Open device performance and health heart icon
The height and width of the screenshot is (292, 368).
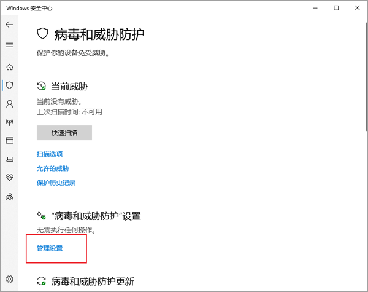click(9, 178)
